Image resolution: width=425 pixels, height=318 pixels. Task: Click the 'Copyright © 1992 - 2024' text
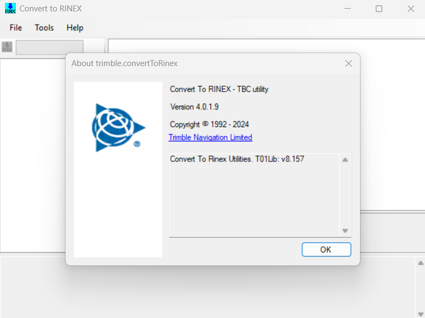click(x=209, y=125)
